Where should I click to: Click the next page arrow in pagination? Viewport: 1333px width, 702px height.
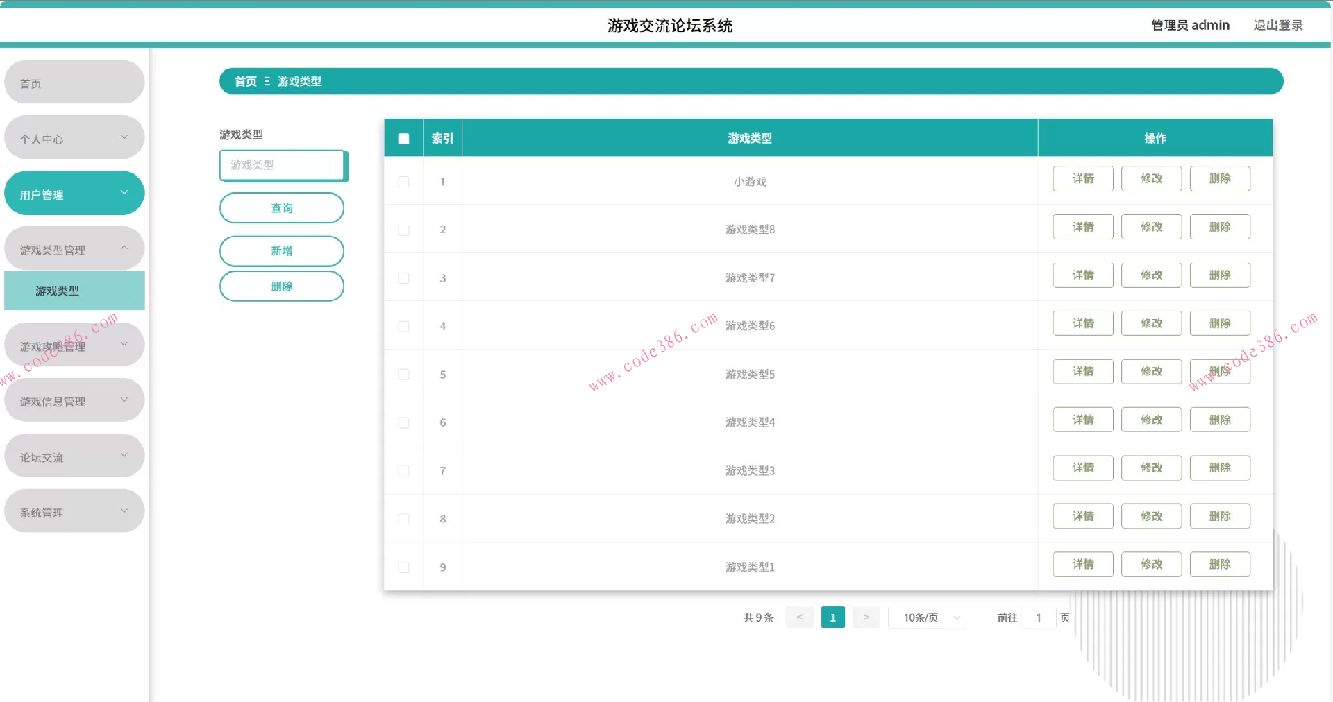[x=866, y=617]
